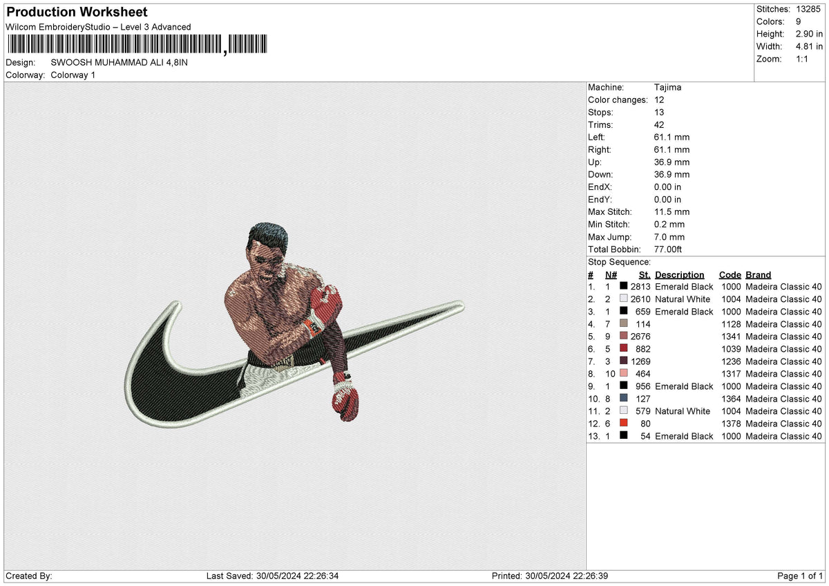
Task: Click the Max Stitch value '11.5 mm'
Action: tap(671, 211)
